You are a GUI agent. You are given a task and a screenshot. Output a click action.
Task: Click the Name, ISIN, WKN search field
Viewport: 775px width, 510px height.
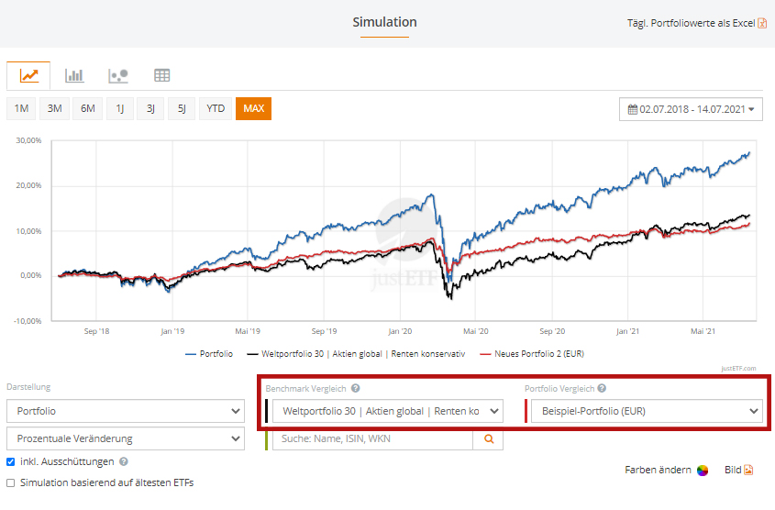pyautogui.click(x=372, y=439)
